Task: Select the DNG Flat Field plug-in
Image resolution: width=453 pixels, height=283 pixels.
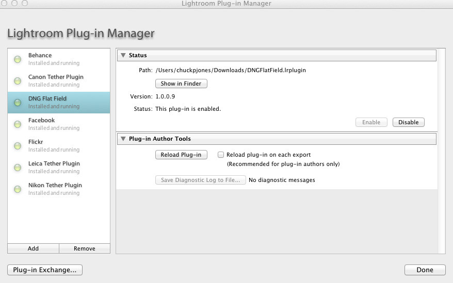Action: coord(59,103)
